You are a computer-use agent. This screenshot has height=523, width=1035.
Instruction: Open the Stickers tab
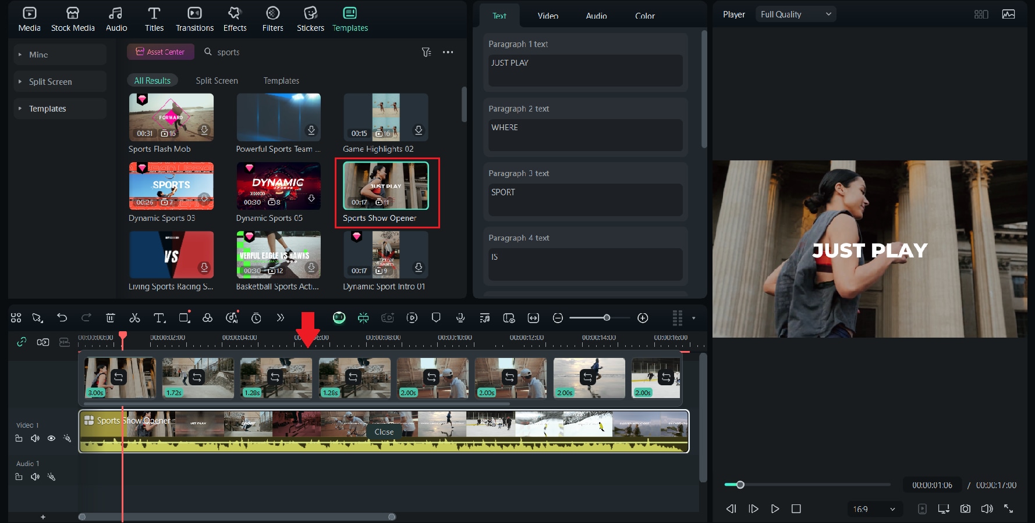[x=310, y=19]
